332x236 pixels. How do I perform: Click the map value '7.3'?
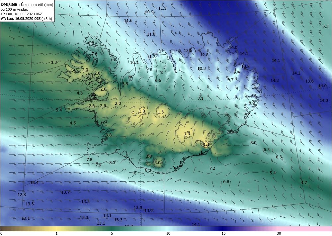click(x=326, y=27)
